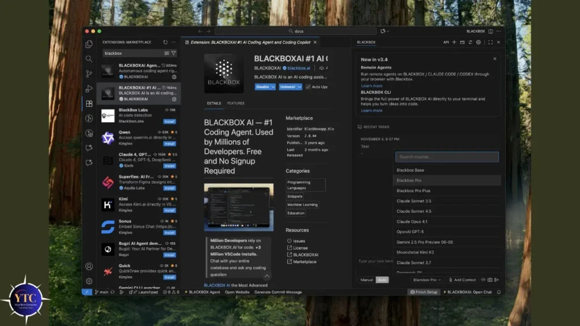Open the Blackbox Pro model selector
Image resolution: width=580 pixels, height=326 pixels.
tap(427, 280)
